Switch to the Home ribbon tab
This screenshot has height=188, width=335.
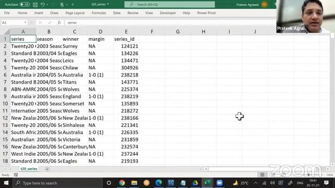tap(22, 13)
